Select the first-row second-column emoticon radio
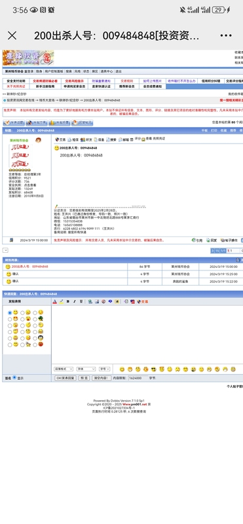The height and width of the screenshot is (524, 243). click(x=22, y=313)
